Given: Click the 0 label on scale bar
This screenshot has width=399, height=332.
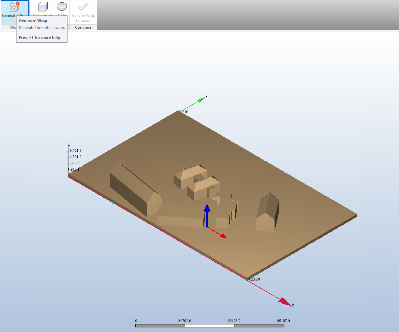Looking at the screenshot, I should [136, 321].
